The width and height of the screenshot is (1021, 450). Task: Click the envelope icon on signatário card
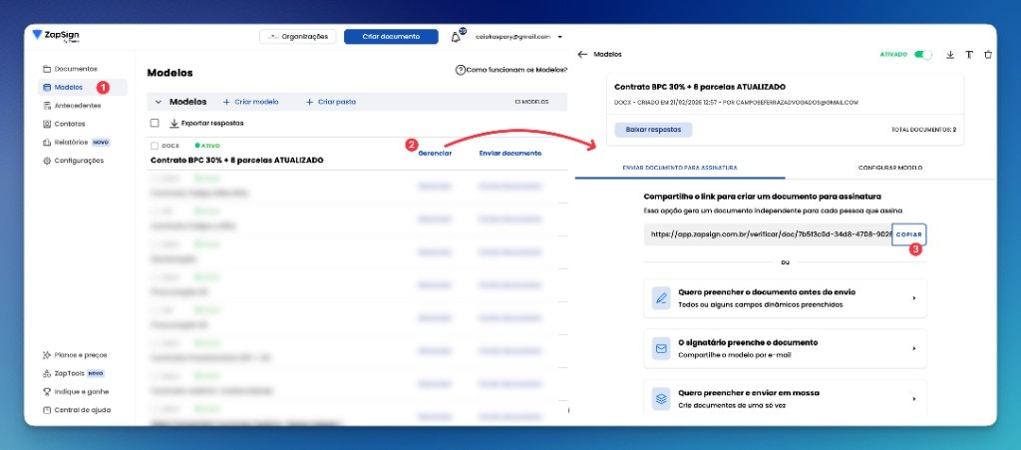[x=662, y=348]
